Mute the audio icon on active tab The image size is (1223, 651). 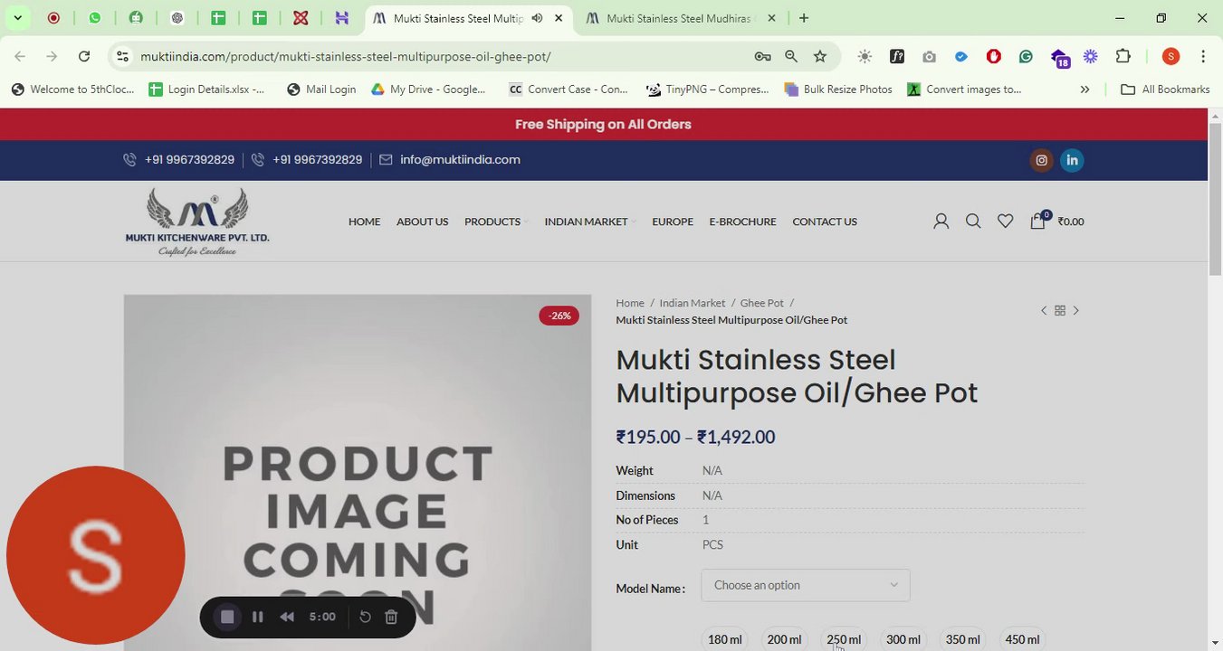(x=538, y=18)
